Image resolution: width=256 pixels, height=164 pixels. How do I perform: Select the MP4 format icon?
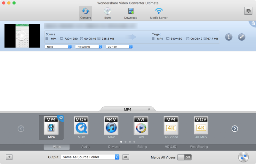pyautogui.click(x=51, y=127)
